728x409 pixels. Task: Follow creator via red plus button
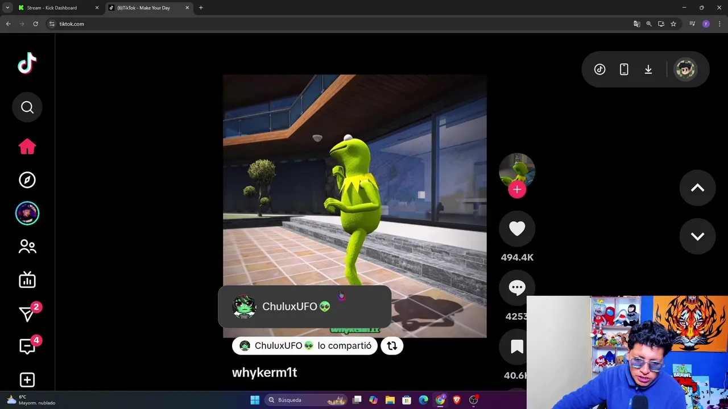pyautogui.click(x=517, y=190)
